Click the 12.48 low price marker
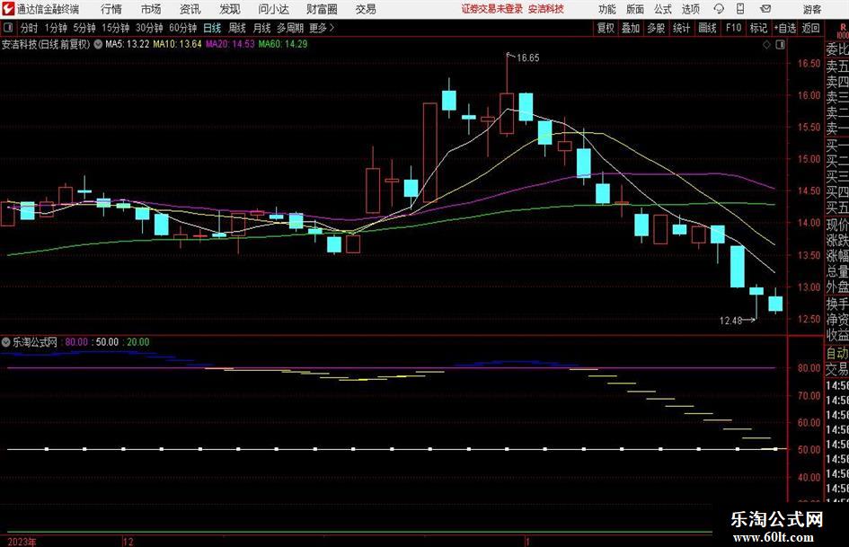Viewport: 849px width, 547px height. [x=730, y=321]
